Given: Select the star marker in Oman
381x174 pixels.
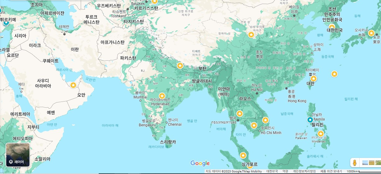Looking at the screenshot, I should pos(73,85).
